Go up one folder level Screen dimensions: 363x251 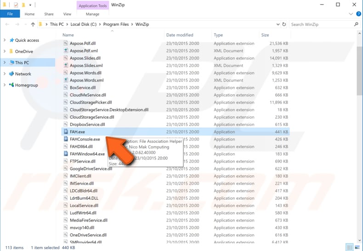tap(33, 24)
